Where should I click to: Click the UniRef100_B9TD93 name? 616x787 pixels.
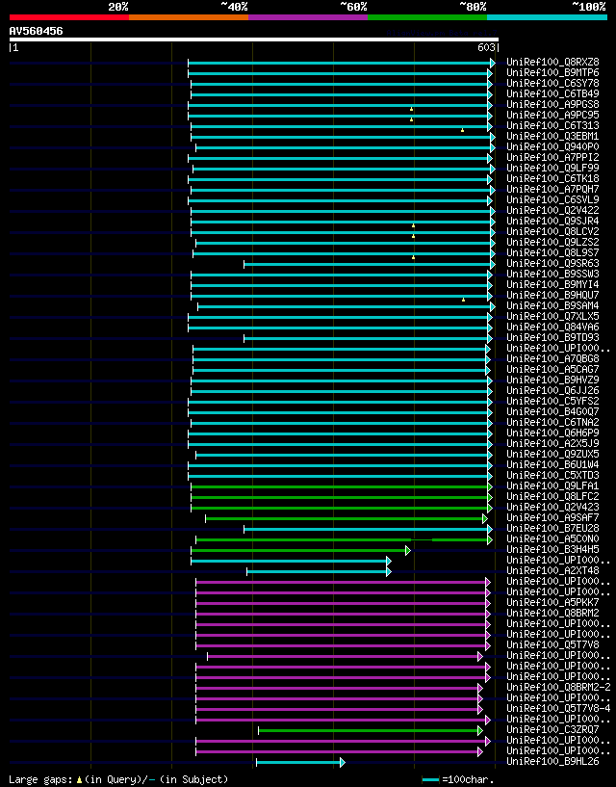tap(552, 338)
